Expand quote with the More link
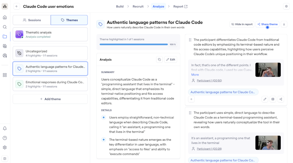This screenshot has width=293, height=163. tap(195, 74)
